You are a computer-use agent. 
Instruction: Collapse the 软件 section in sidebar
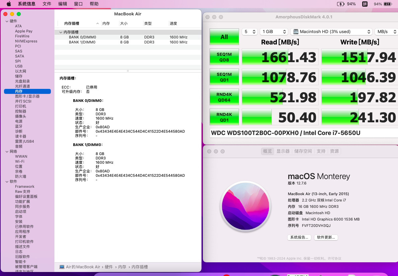pos(7,181)
